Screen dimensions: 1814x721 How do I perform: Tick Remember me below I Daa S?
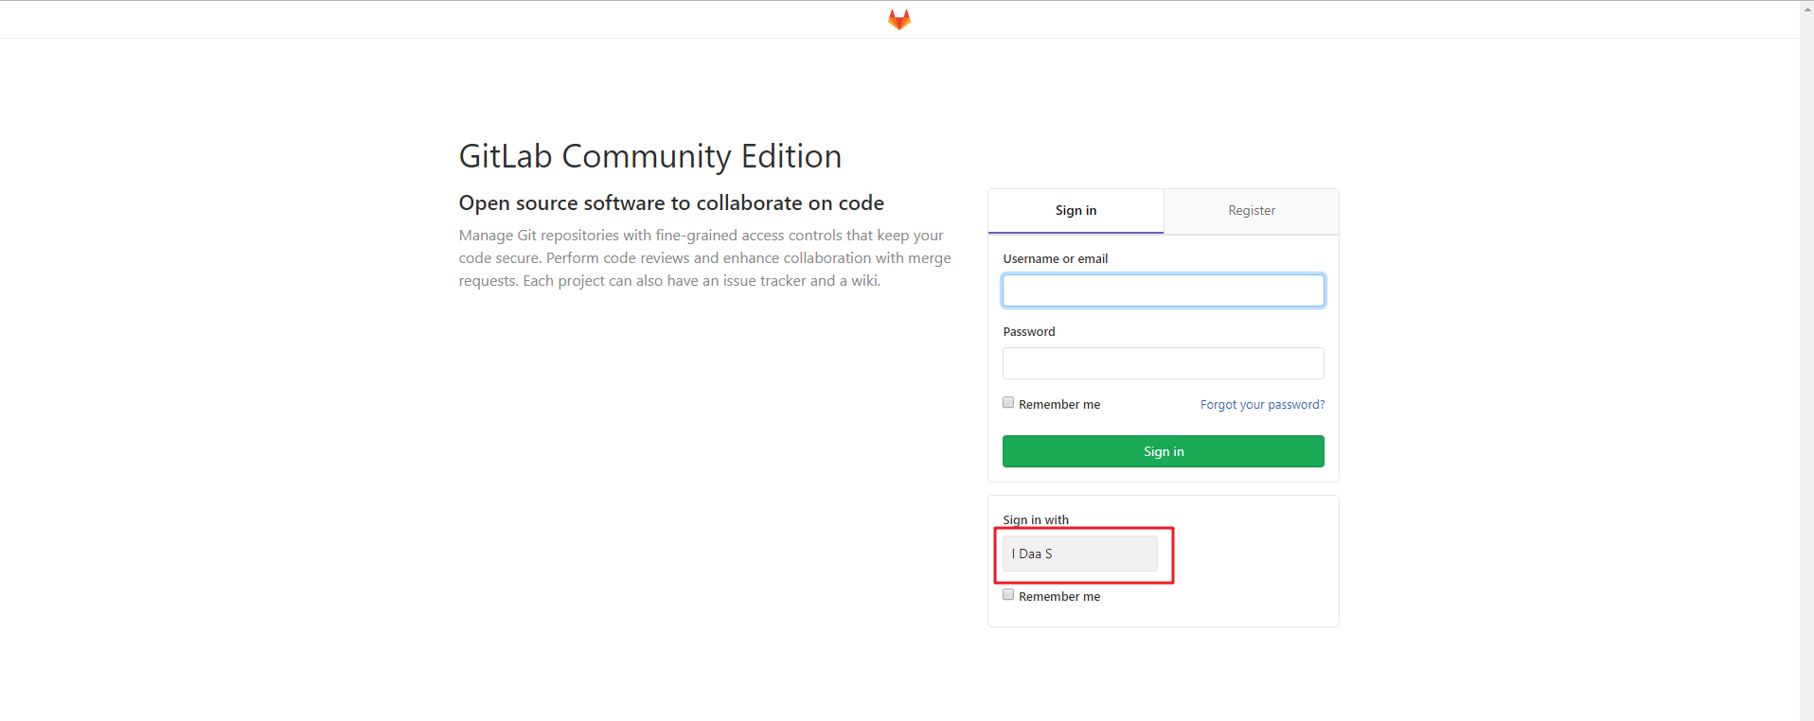[x=1008, y=595]
